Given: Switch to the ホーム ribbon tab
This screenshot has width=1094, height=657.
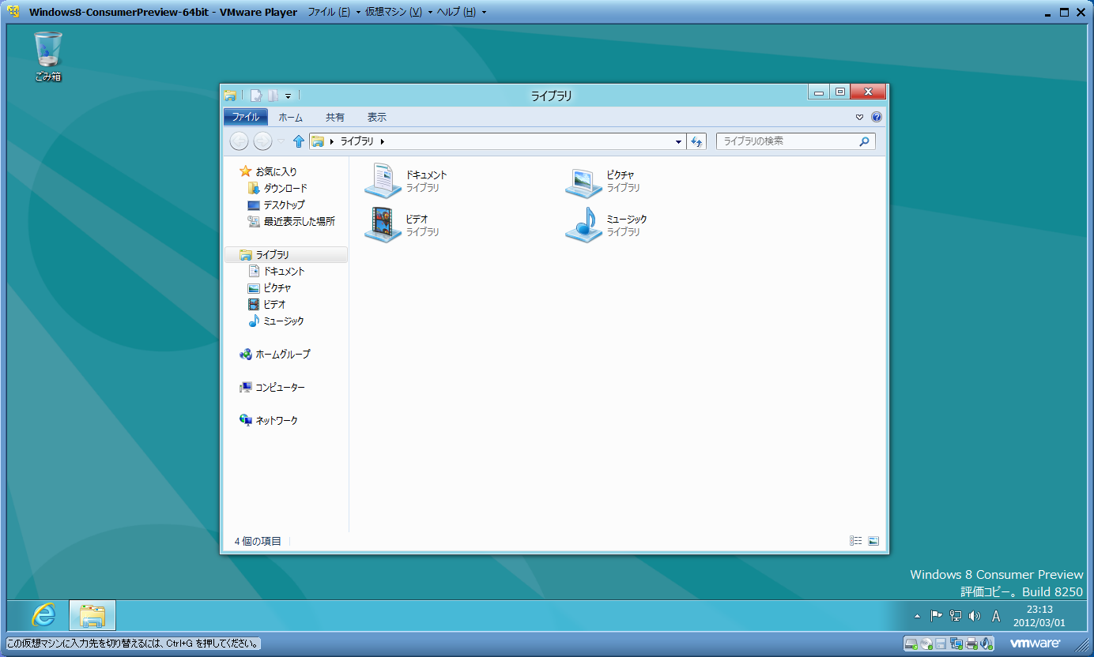Looking at the screenshot, I should click(290, 117).
